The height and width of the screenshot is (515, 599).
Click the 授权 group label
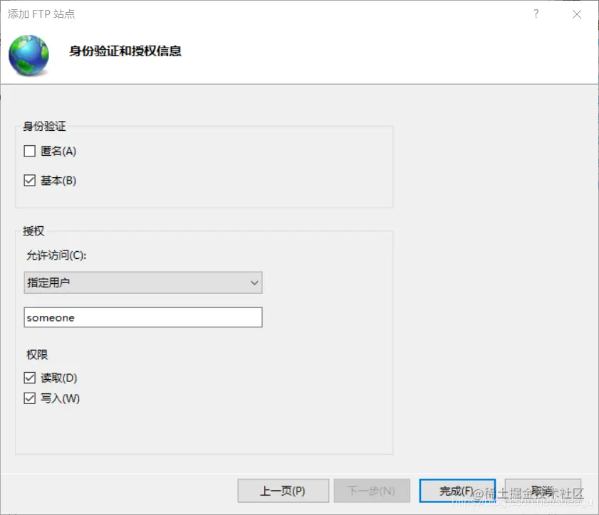33,231
